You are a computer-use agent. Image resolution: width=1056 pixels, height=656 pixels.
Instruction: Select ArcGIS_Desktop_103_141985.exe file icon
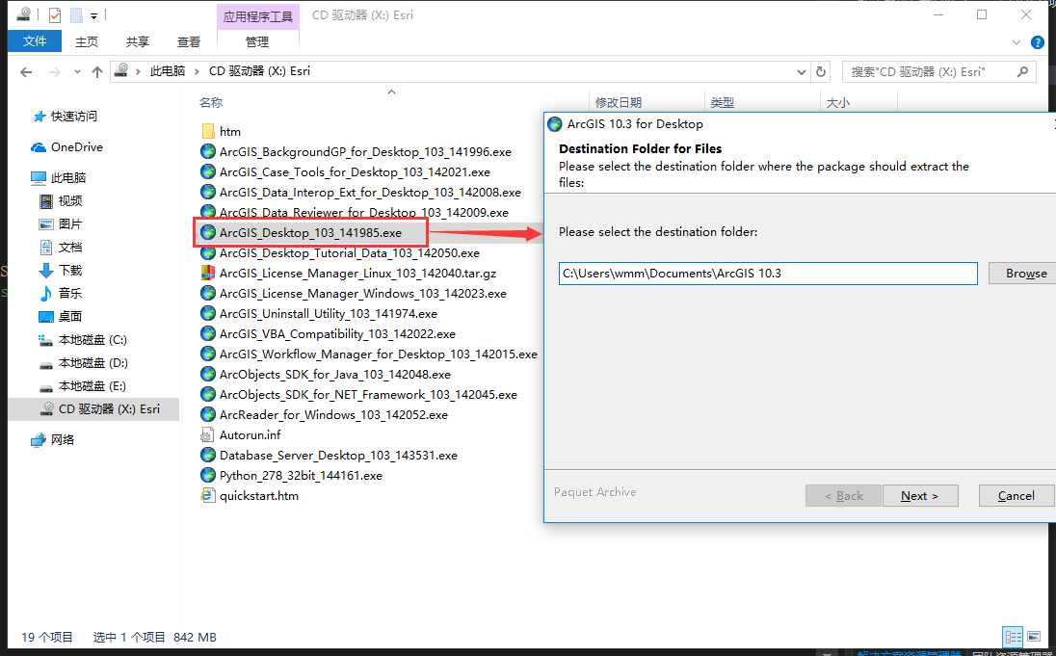point(208,232)
